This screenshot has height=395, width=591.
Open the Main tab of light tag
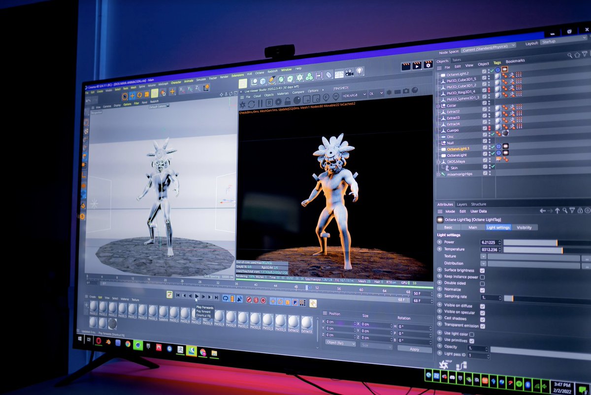(473, 227)
